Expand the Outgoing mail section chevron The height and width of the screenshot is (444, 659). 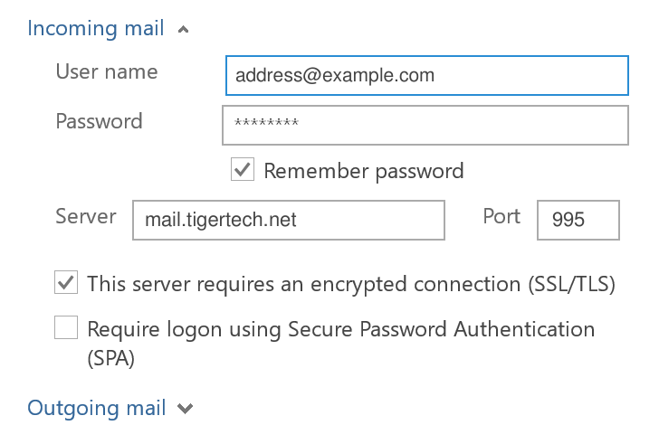186,409
